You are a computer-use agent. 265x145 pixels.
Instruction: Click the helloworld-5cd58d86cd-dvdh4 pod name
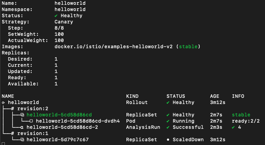pyautogui.click(x=78, y=121)
